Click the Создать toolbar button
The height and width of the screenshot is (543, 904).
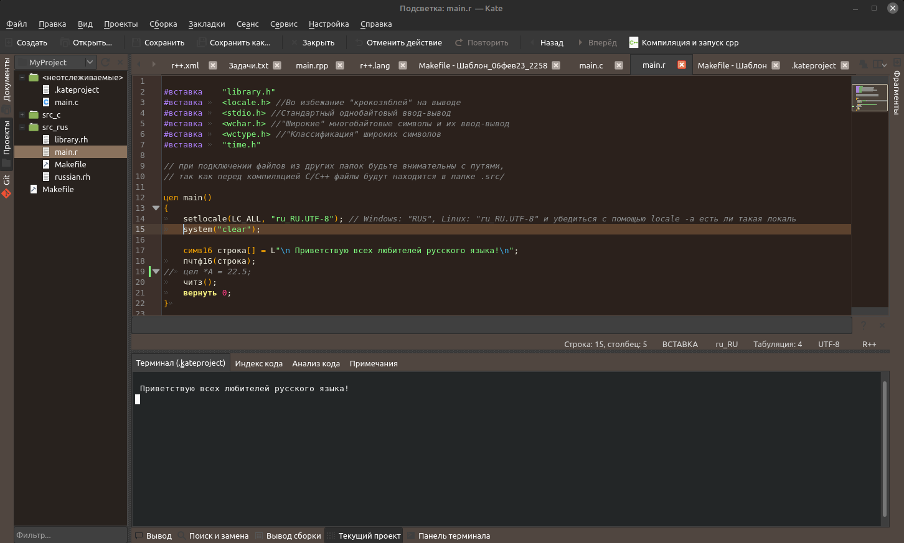click(26, 42)
